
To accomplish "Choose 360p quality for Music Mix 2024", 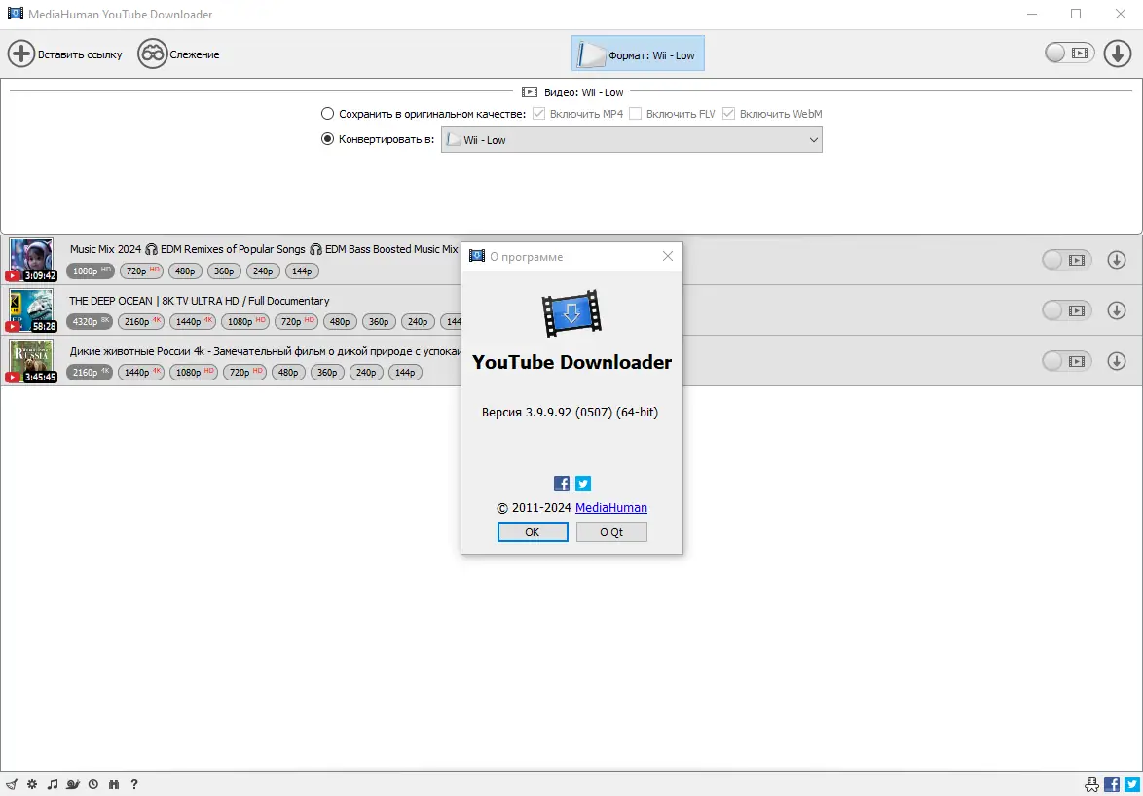I will coord(224,271).
